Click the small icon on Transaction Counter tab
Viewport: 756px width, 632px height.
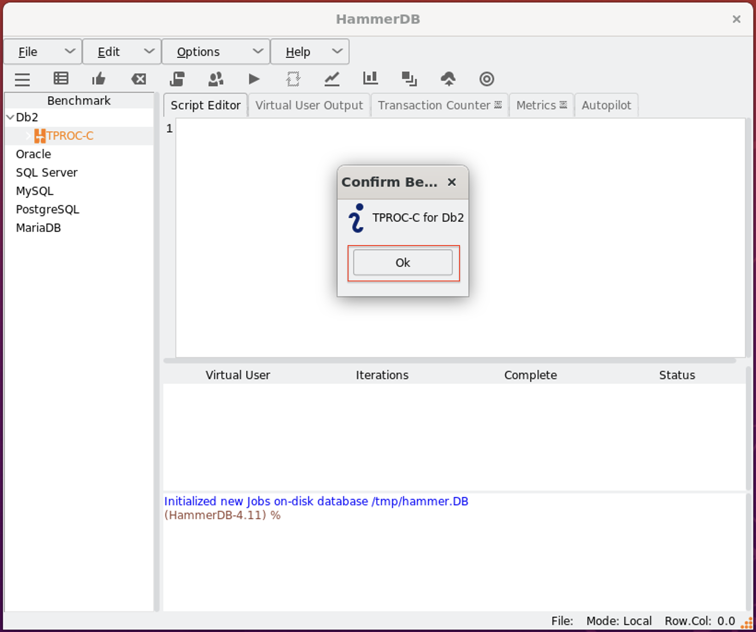(x=498, y=105)
